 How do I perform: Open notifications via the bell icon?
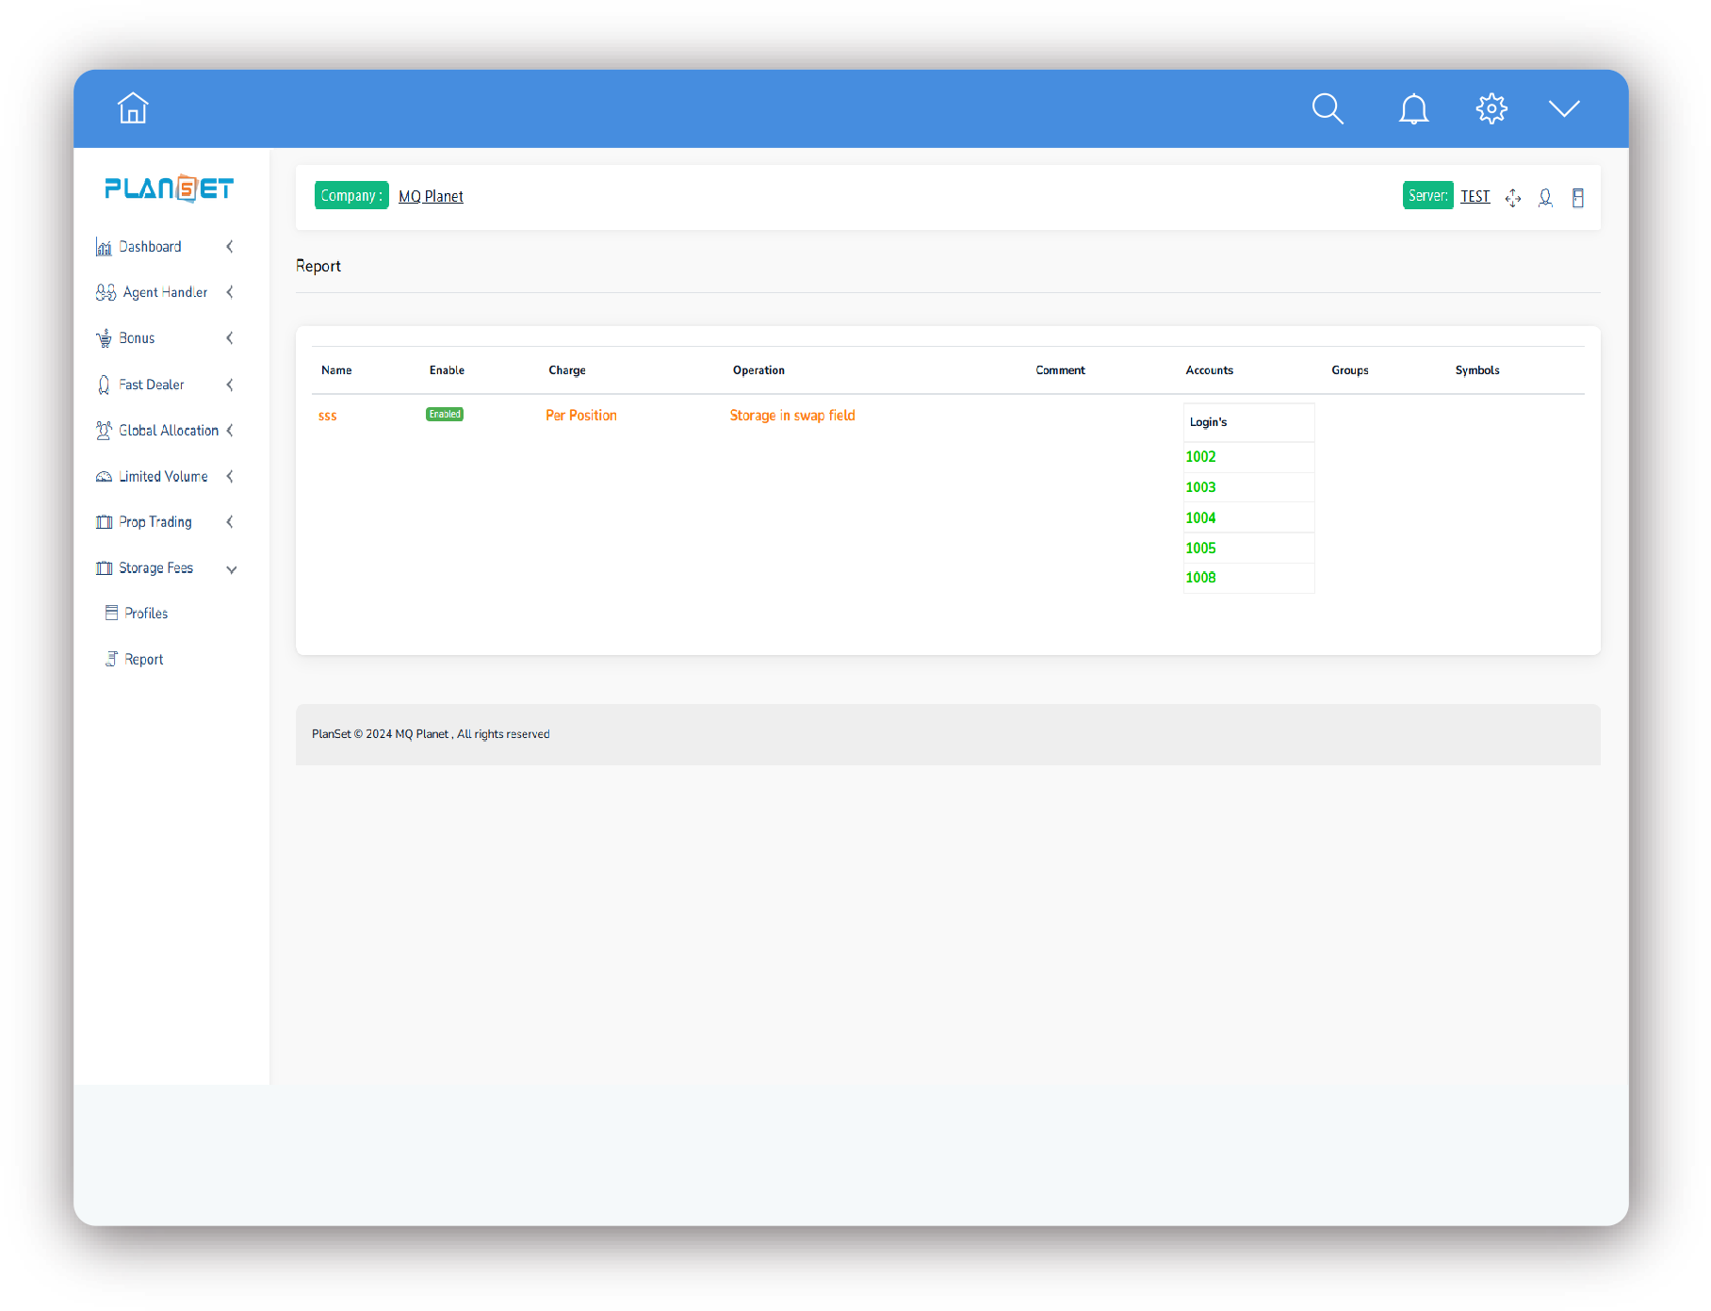1413,109
